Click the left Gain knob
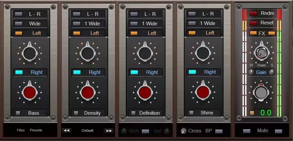 click(251, 72)
